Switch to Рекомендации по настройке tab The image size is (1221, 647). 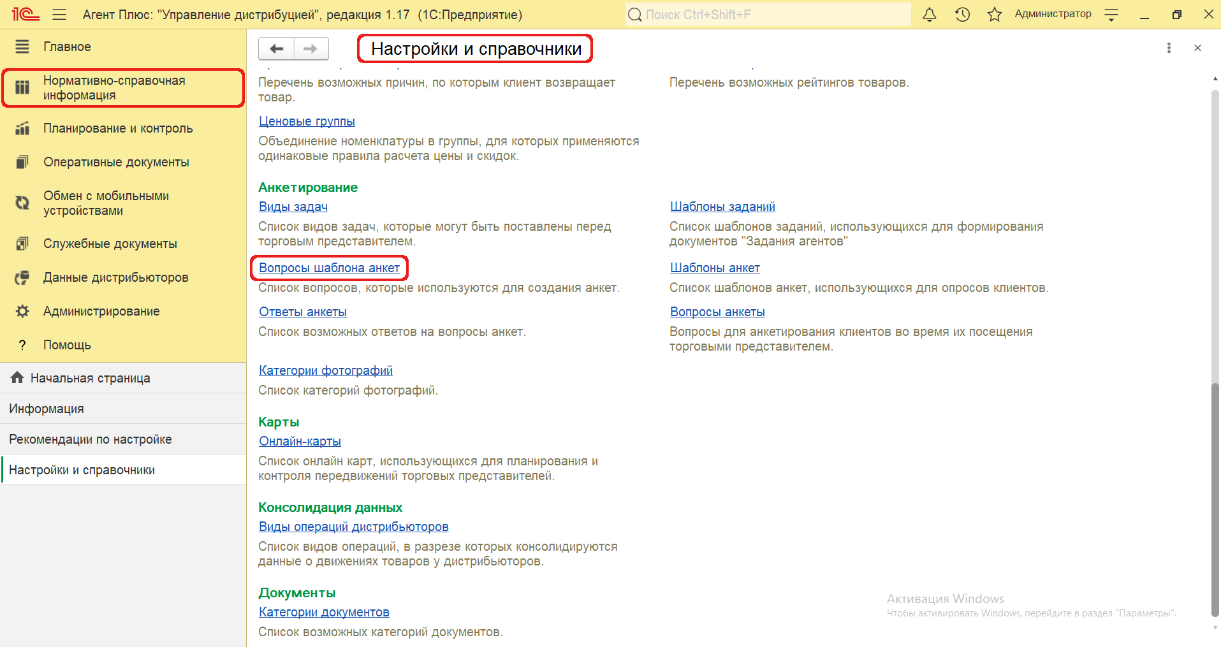[90, 439]
